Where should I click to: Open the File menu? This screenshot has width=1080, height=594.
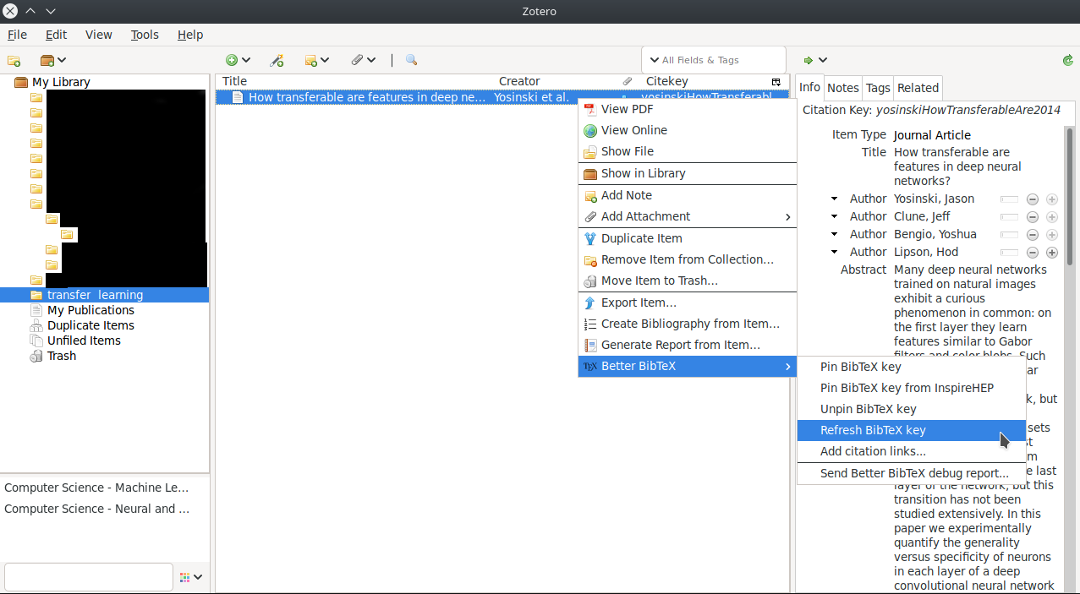[17, 35]
